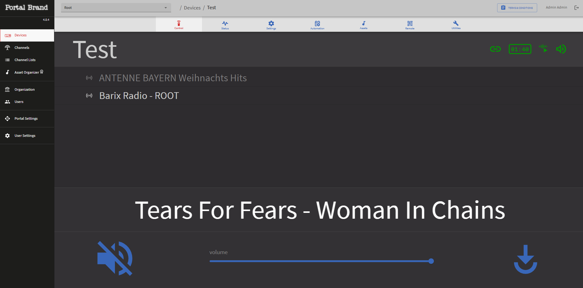Click the blue download arrow icon
Screen dimensions: 583x288
coord(525,259)
